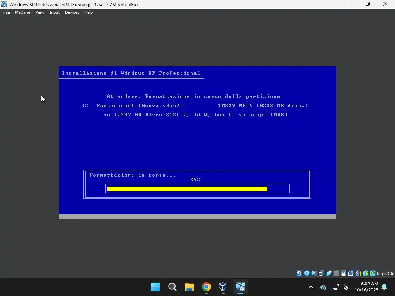Click the Right Ctrl host key label
The height and width of the screenshot is (296, 395).
click(x=386, y=274)
